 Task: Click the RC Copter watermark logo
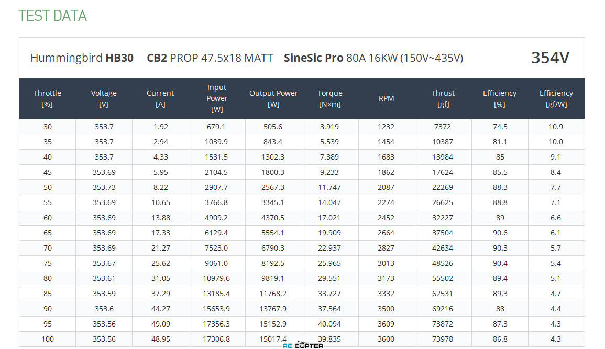pyautogui.click(x=303, y=345)
